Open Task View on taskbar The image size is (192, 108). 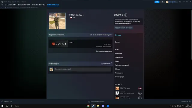(x=12, y=106)
